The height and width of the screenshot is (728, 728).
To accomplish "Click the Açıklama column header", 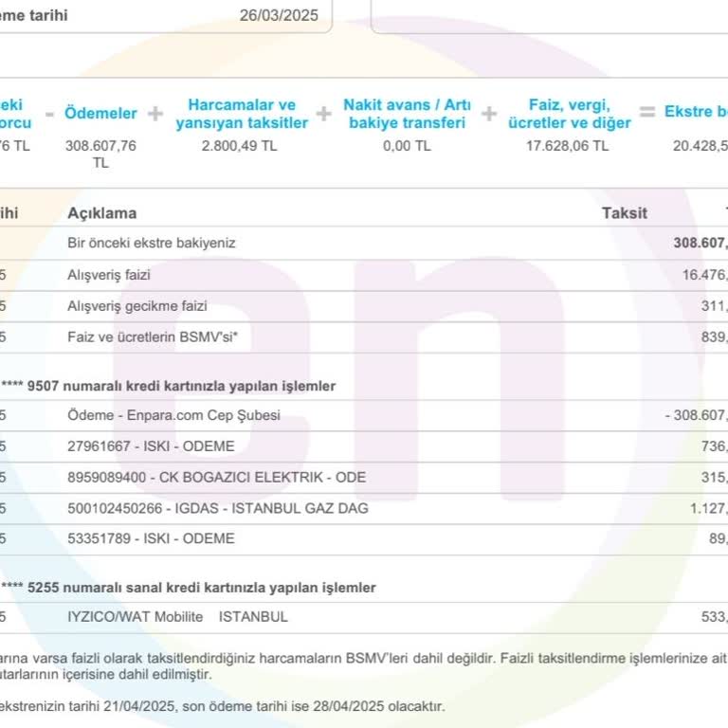I will (102, 213).
